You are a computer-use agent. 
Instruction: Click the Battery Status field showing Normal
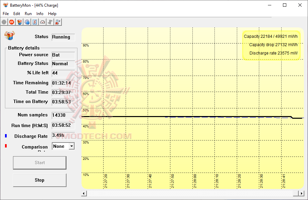pos(63,64)
